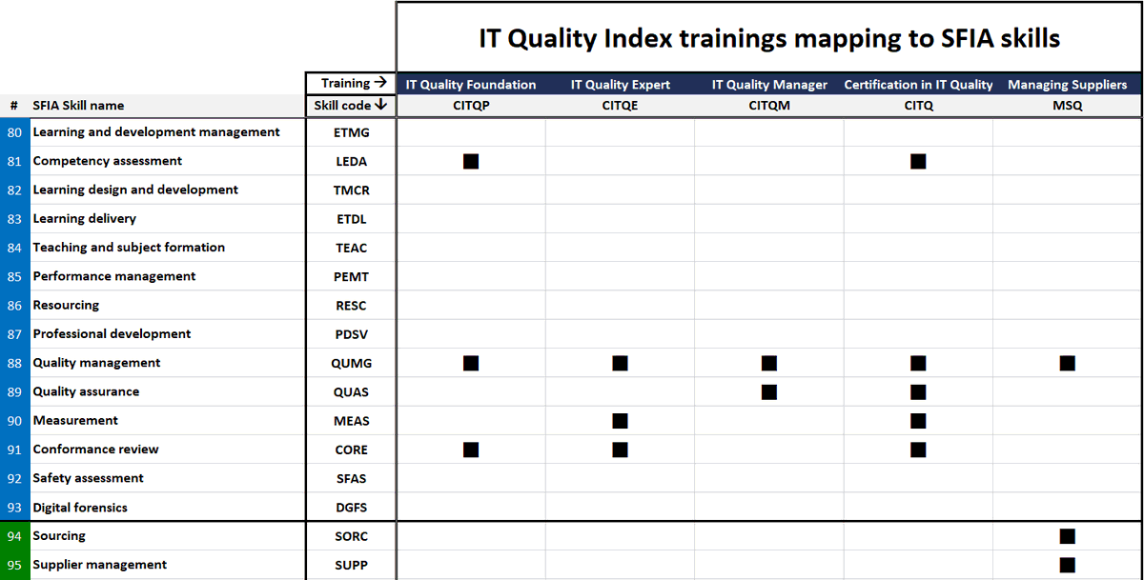Click skill code SUPP
This screenshot has width=1144, height=580.
click(351, 566)
